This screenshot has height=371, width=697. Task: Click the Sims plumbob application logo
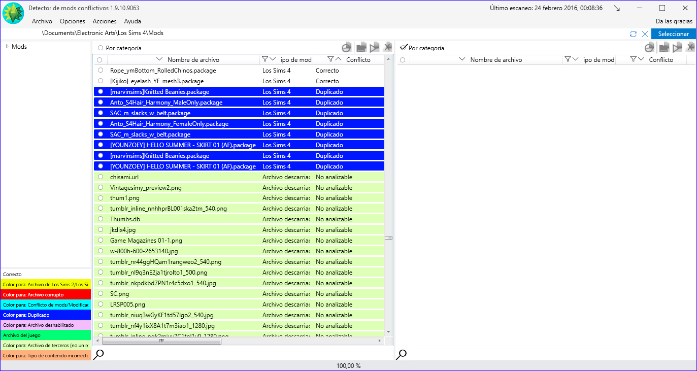[x=13, y=13]
